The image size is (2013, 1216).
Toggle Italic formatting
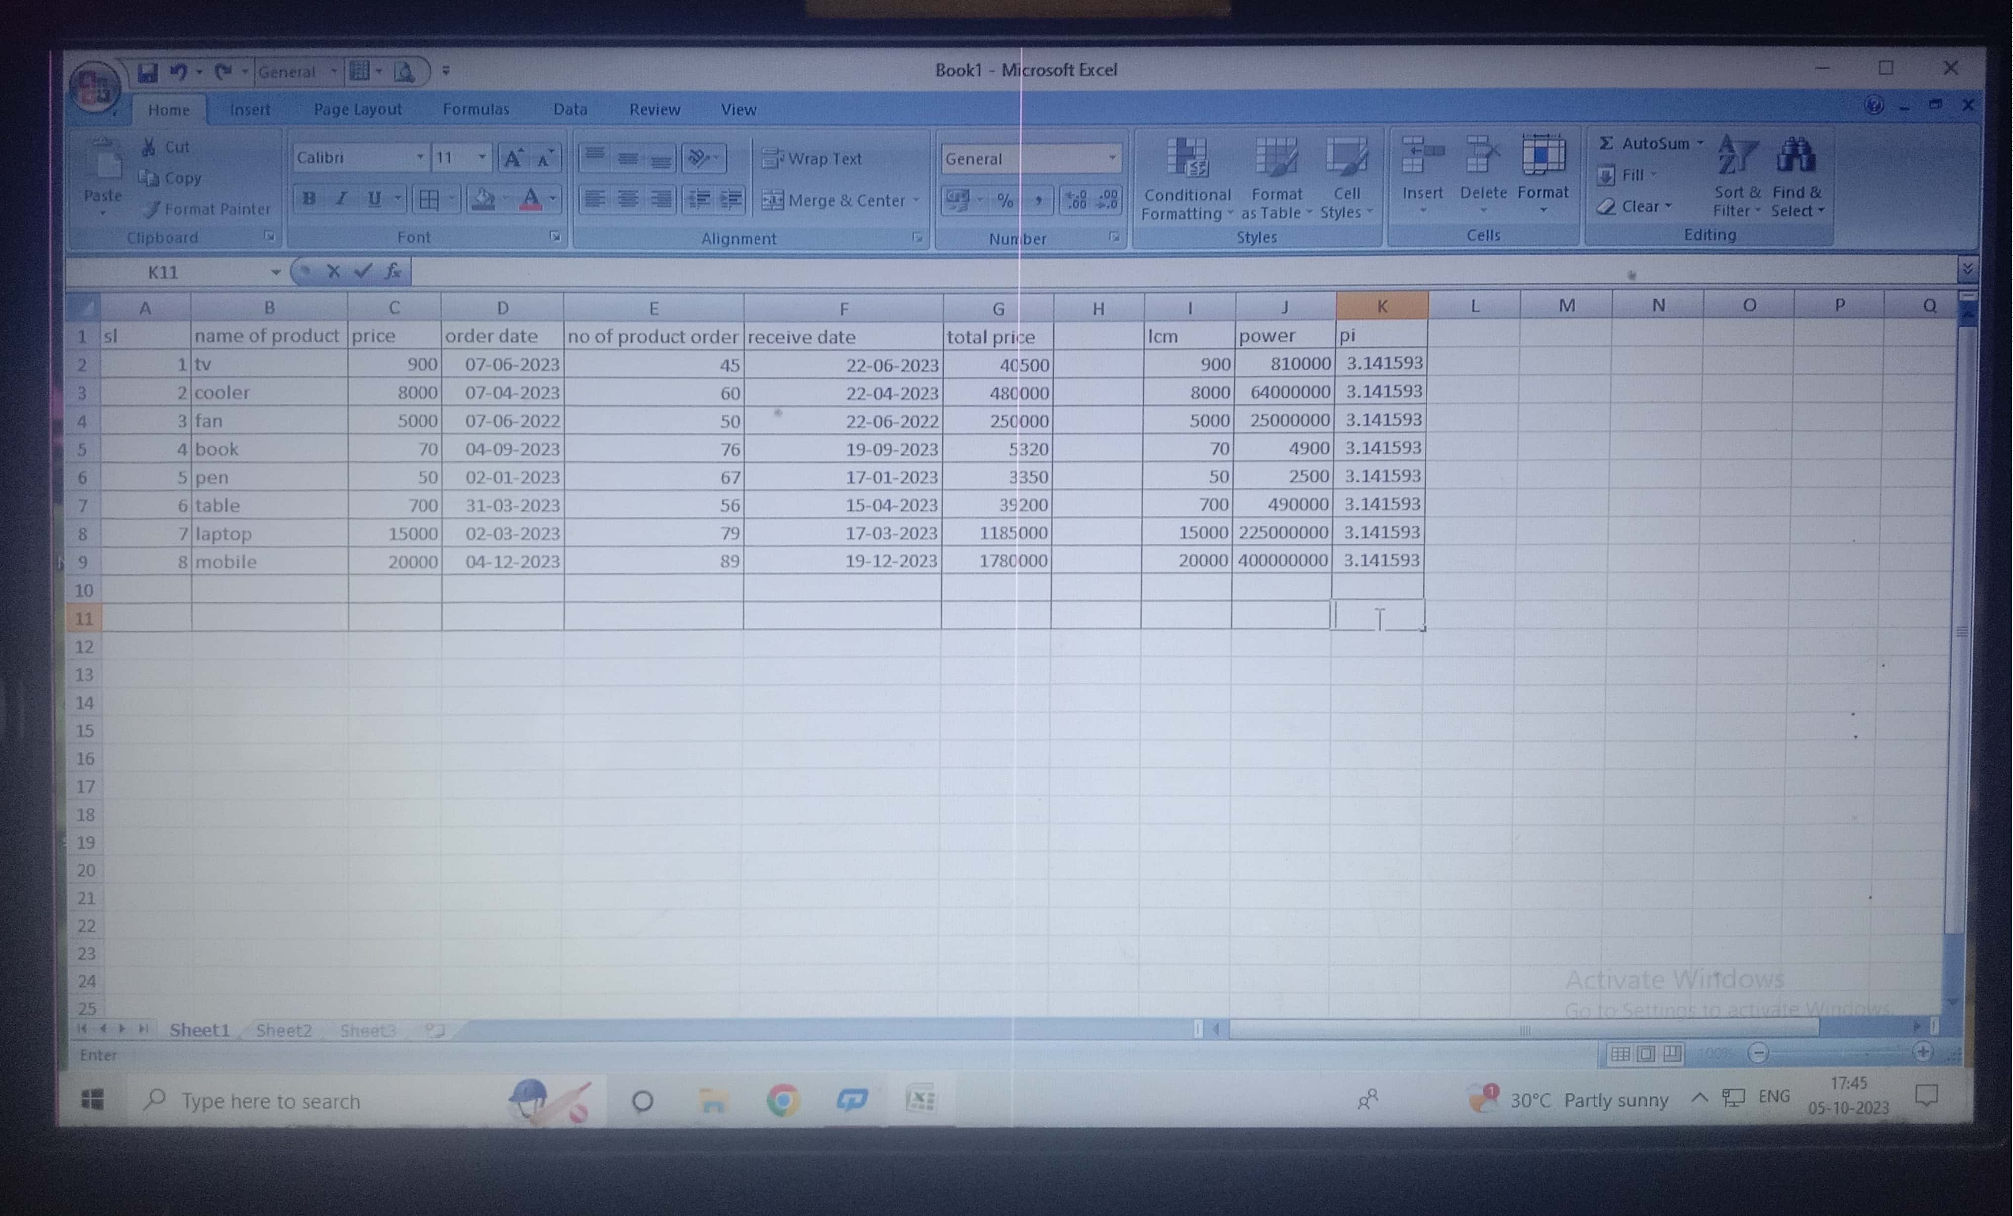pyautogui.click(x=342, y=199)
